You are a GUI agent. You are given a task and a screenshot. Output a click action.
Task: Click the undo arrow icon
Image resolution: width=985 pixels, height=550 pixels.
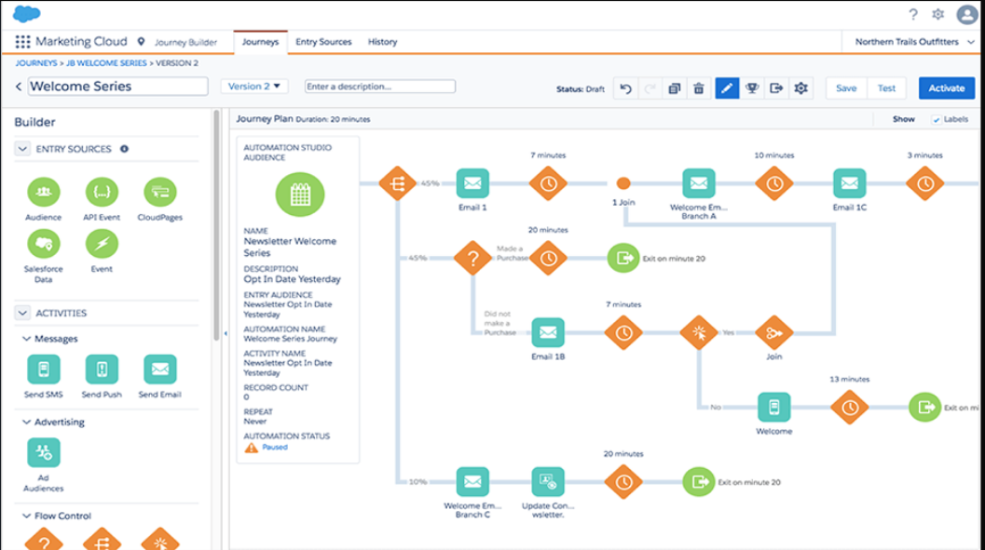(626, 88)
